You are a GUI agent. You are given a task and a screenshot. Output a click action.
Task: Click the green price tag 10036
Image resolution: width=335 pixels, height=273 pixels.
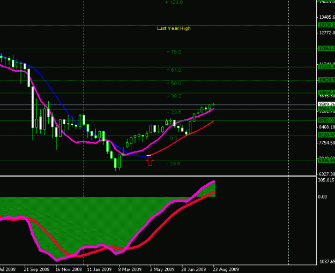tap(326, 93)
